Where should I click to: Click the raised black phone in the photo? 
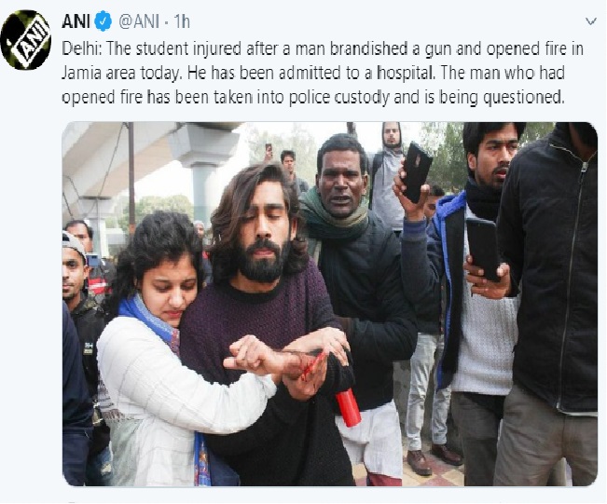417,171
